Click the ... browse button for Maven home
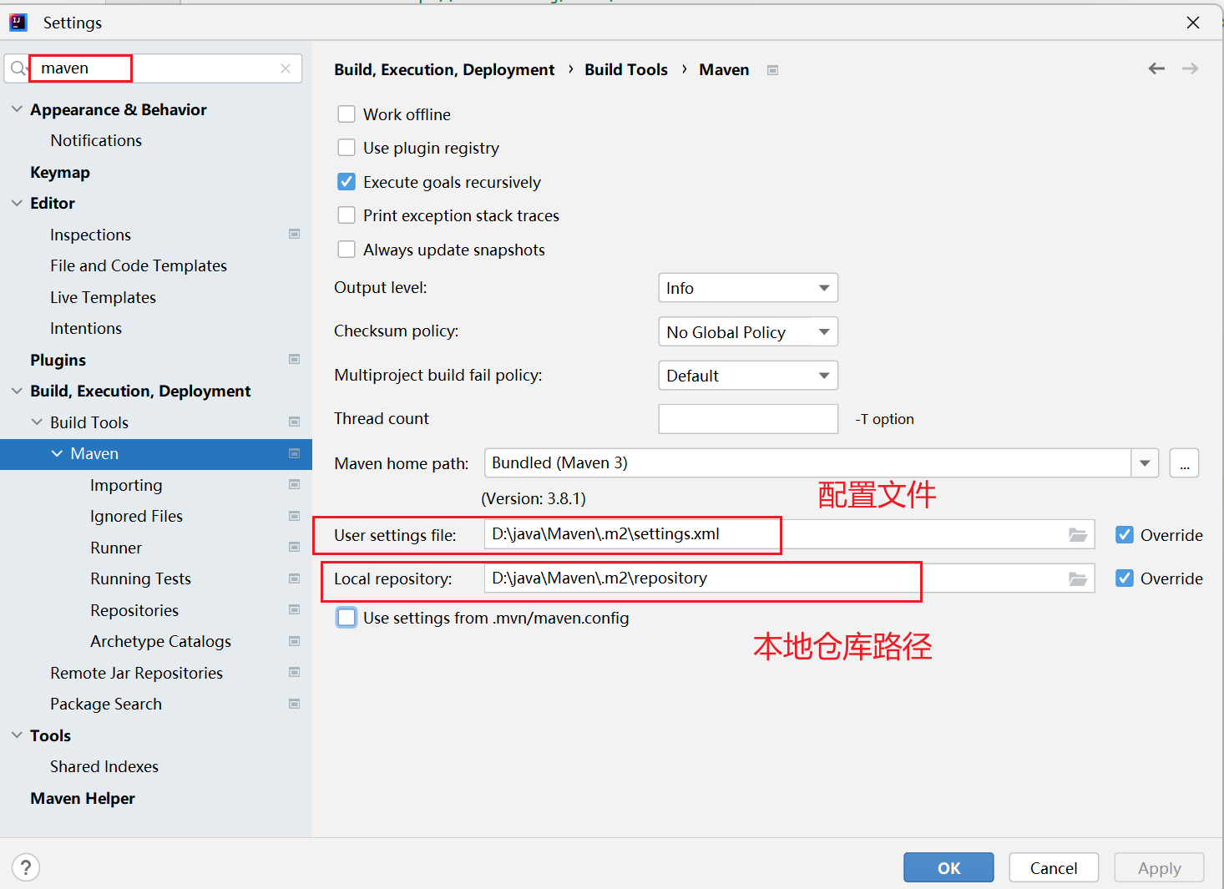The height and width of the screenshot is (889, 1224). click(1184, 463)
